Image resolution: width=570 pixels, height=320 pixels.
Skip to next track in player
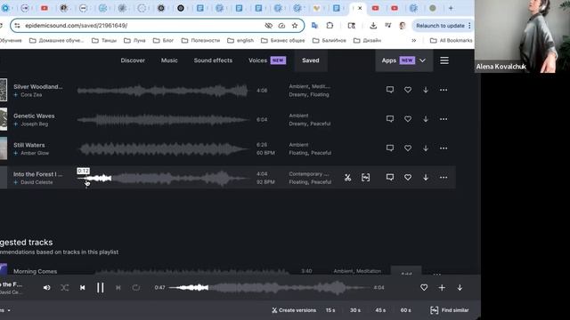[118, 288]
